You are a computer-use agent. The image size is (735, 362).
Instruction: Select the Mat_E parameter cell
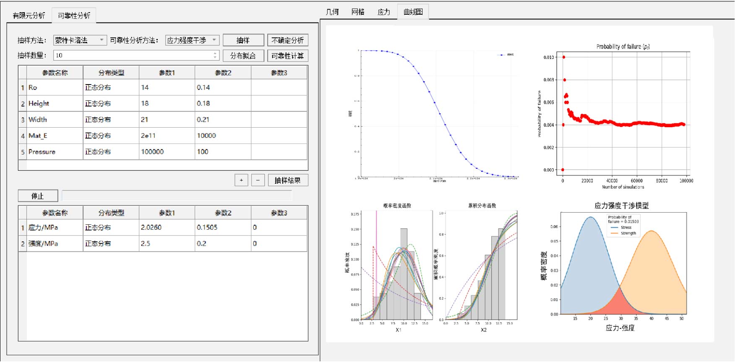click(x=55, y=136)
